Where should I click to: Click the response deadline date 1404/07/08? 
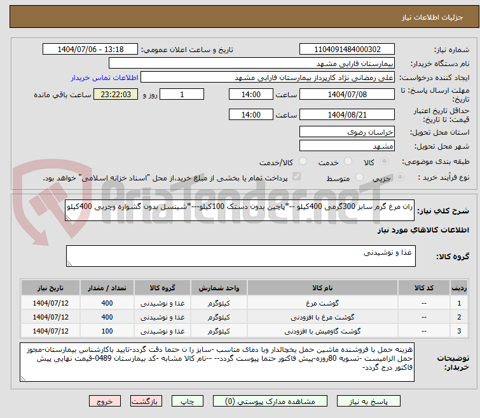[x=347, y=94]
